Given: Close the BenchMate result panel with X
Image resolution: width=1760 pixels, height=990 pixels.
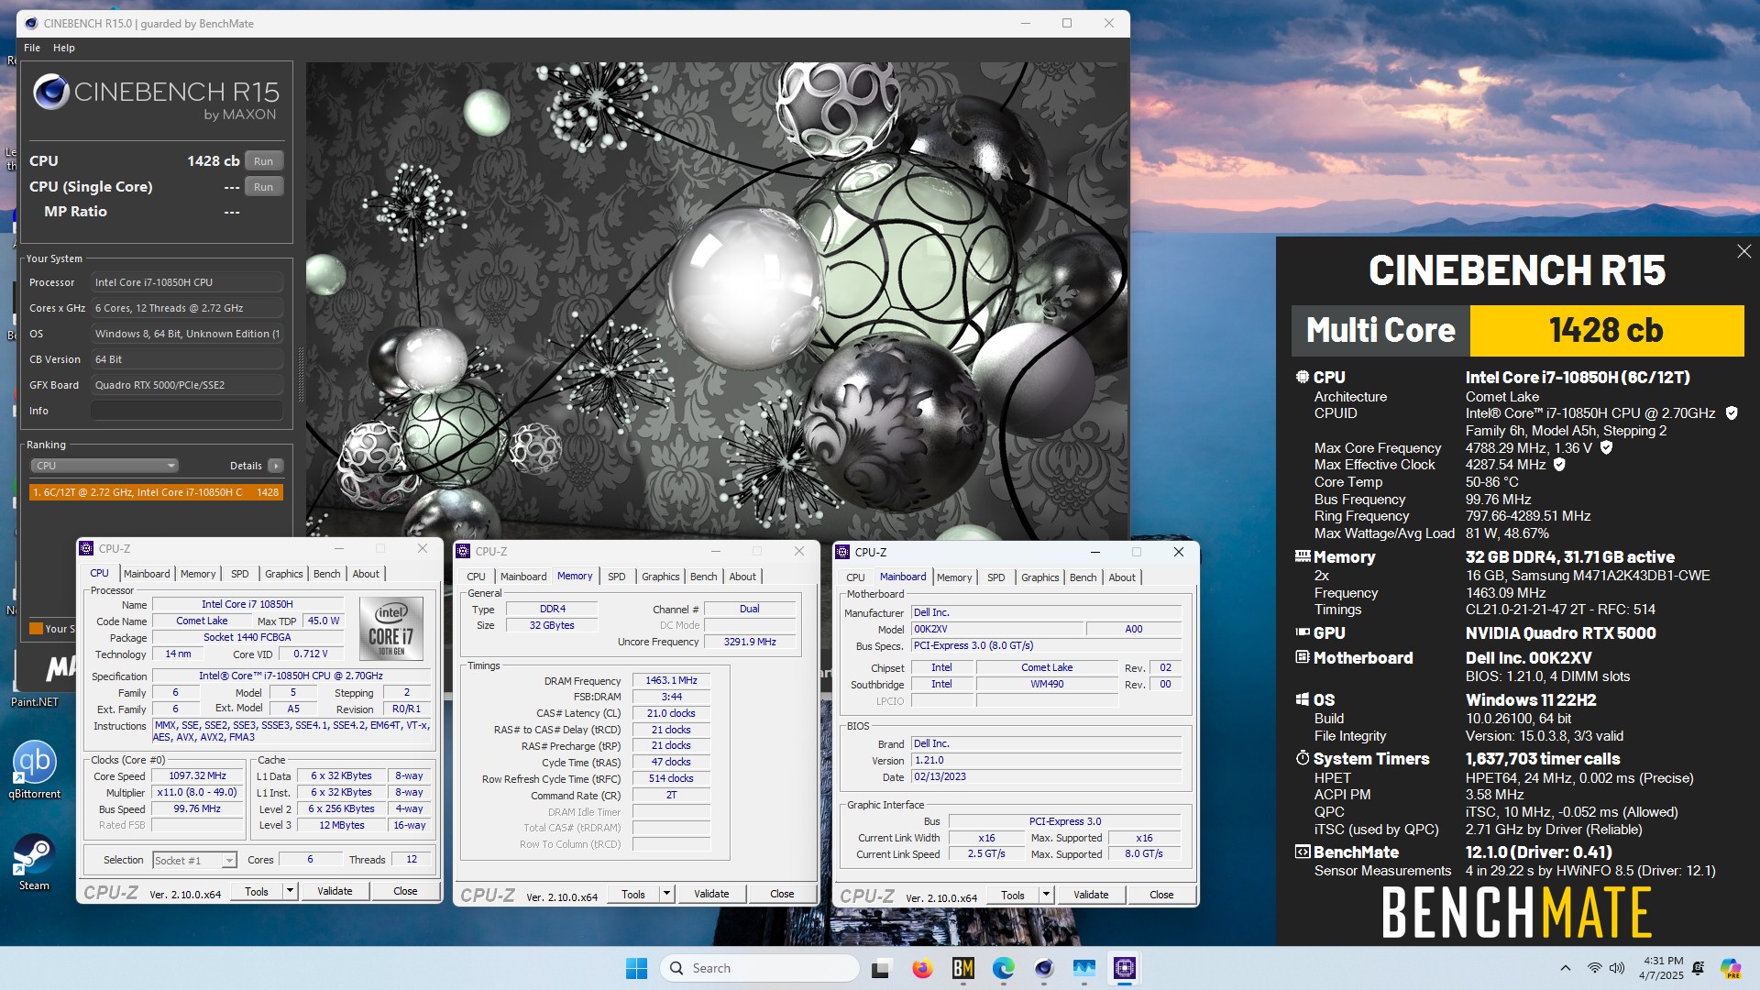Looking at the screenshot, I should tap(1743, 251).
